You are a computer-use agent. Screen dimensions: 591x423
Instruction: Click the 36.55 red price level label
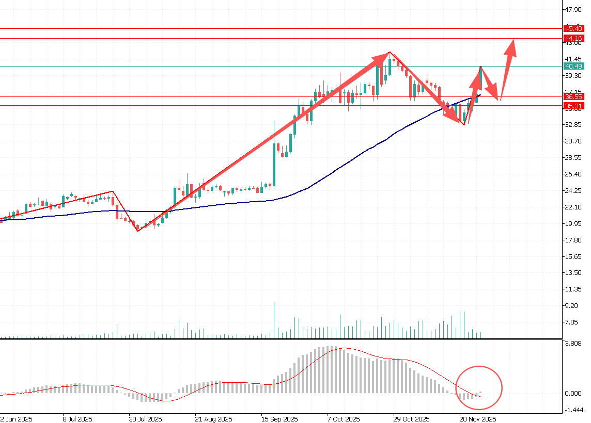(x=573, y=96)
